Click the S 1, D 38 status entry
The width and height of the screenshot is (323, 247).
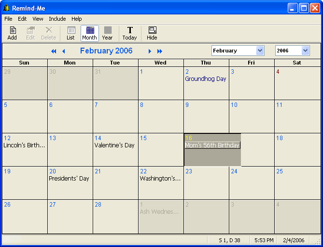tap(229, 240)
